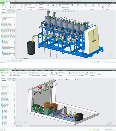Click the green Datei button in top window

pyautogui.click(x=3, y=3)
